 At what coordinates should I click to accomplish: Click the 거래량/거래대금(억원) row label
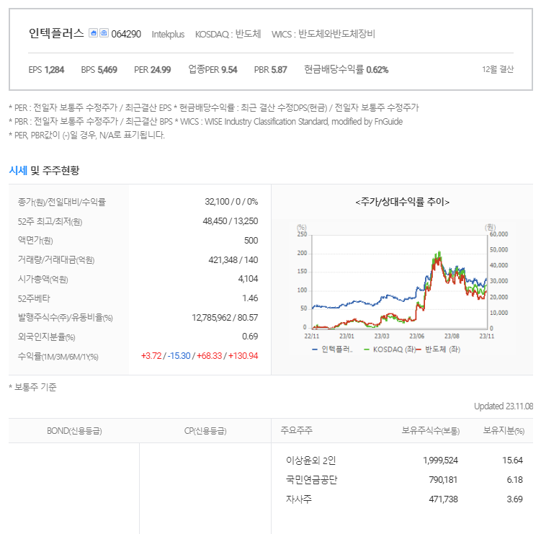click(x=56, y=260)
